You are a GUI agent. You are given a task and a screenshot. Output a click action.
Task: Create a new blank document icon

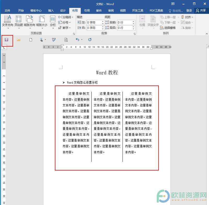coord(31,39)
